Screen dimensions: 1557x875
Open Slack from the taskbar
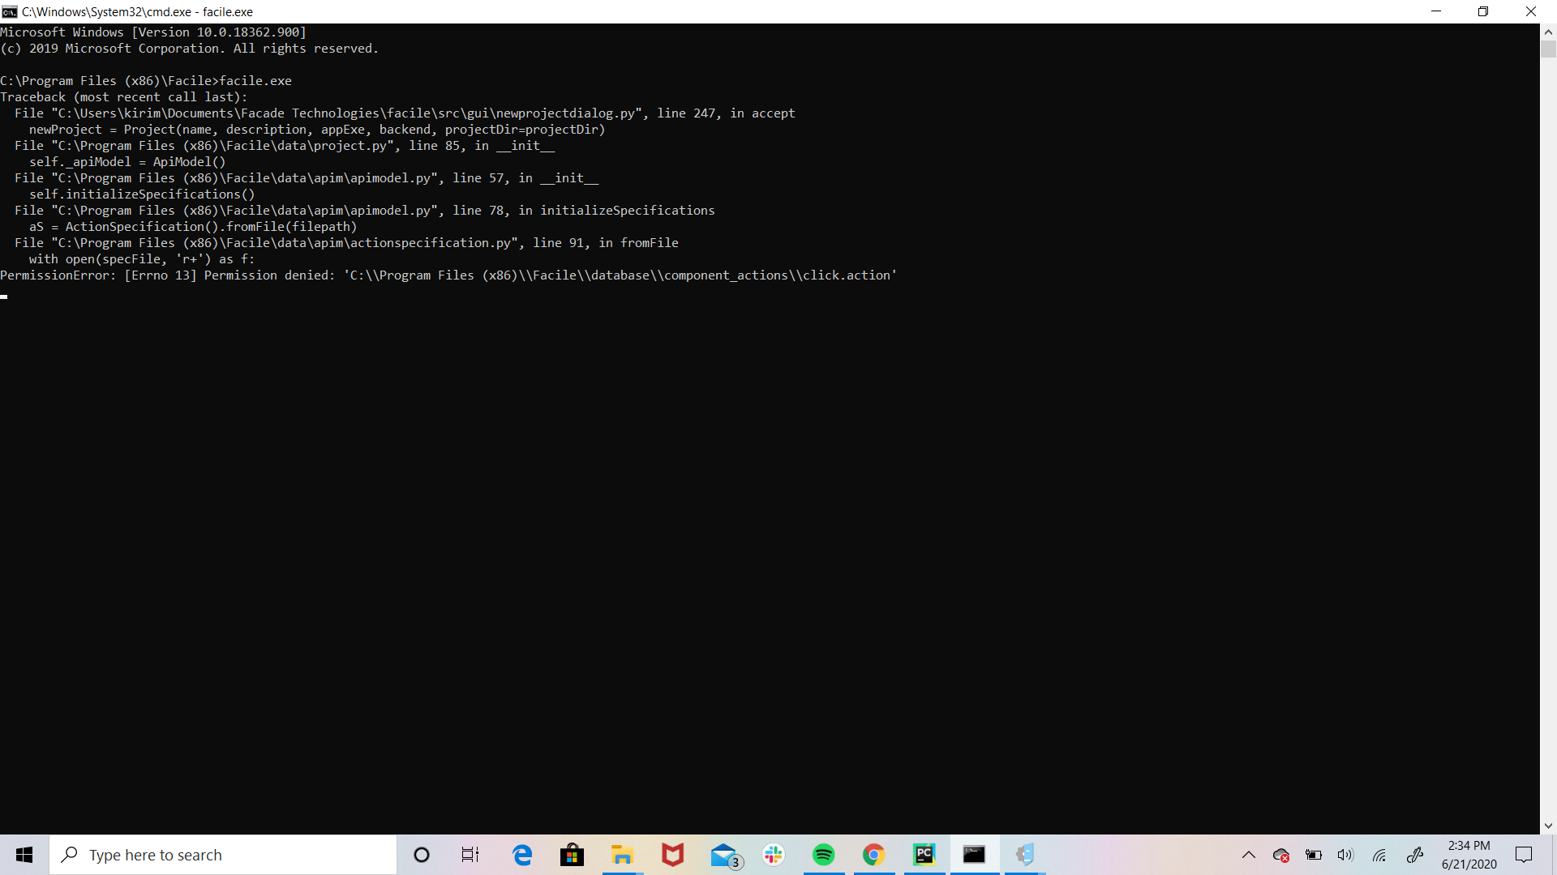[x=773, y=855]
